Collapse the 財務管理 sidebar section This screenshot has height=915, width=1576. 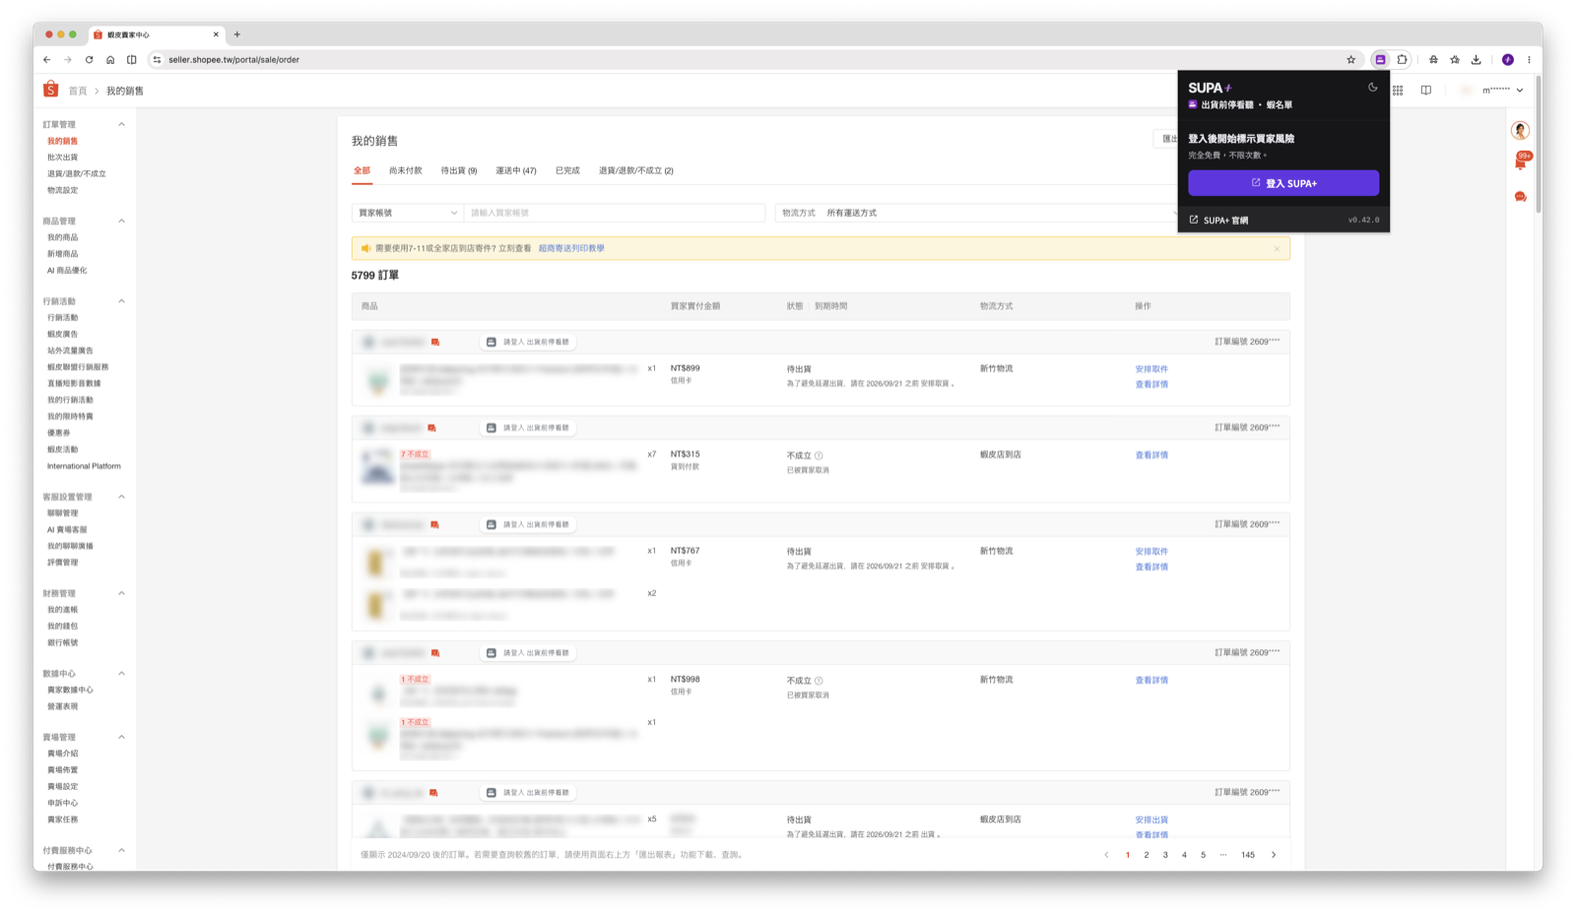pos(121,593)
